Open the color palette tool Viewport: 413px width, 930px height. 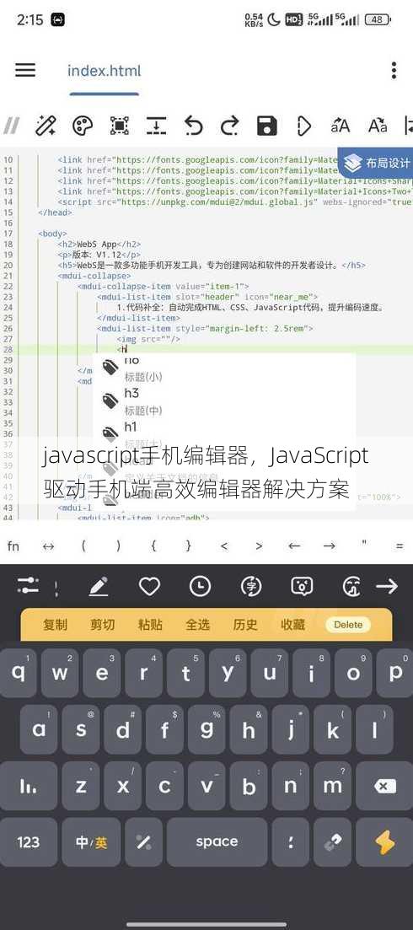83,125
